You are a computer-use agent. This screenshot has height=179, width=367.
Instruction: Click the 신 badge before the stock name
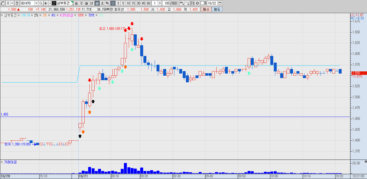click(54, 3)
